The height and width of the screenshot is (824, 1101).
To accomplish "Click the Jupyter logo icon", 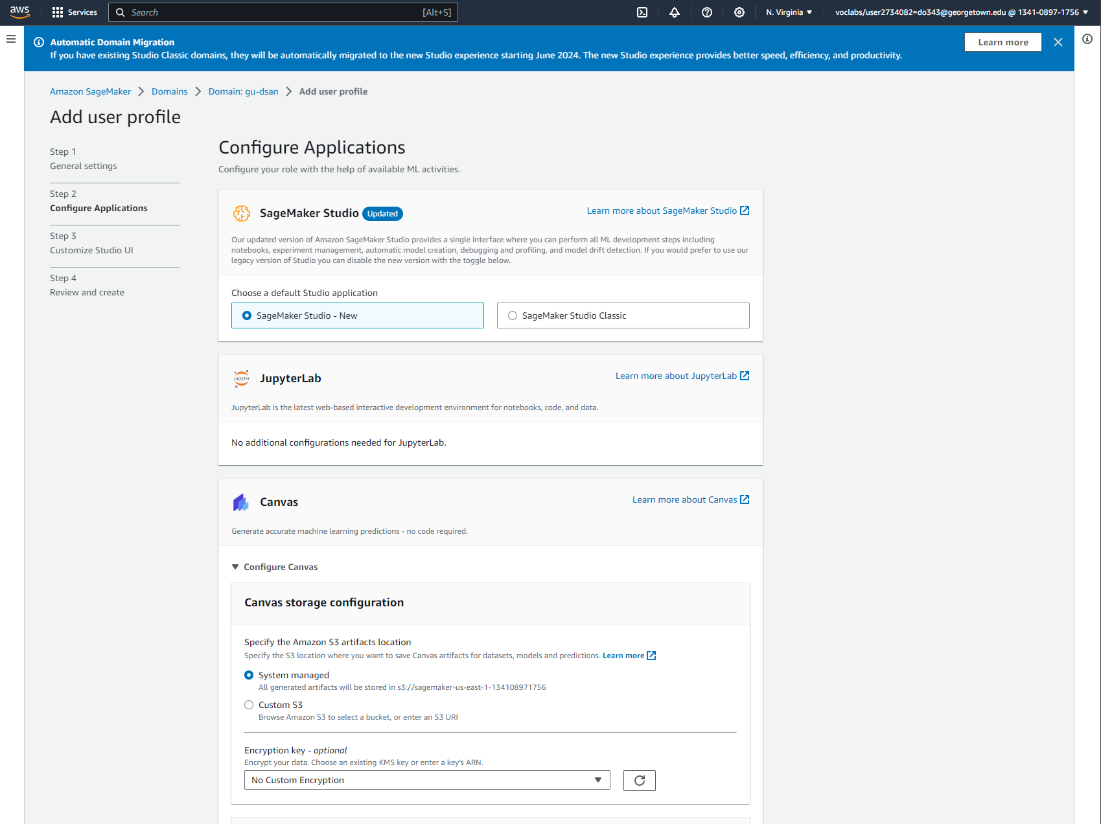I will (242, 378).
